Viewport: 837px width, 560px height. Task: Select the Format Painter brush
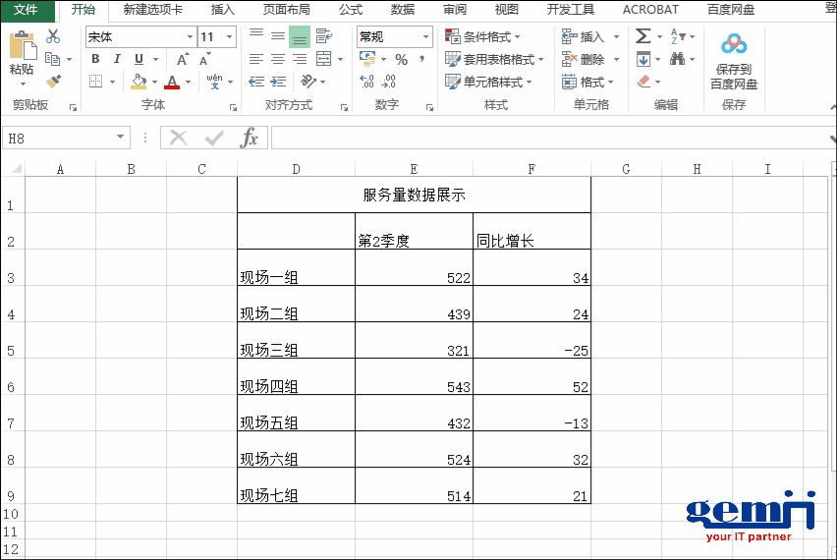[x=53, y=82]
